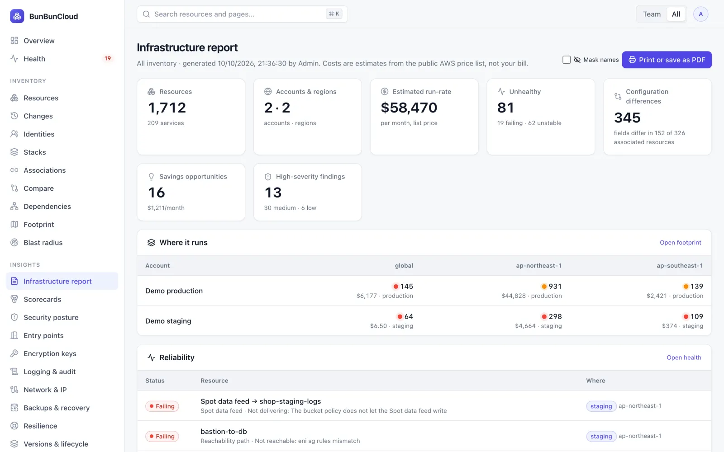This screenshot has width=724, height=452.
Task: Switch scope to Team
Action: pos(652,14)
